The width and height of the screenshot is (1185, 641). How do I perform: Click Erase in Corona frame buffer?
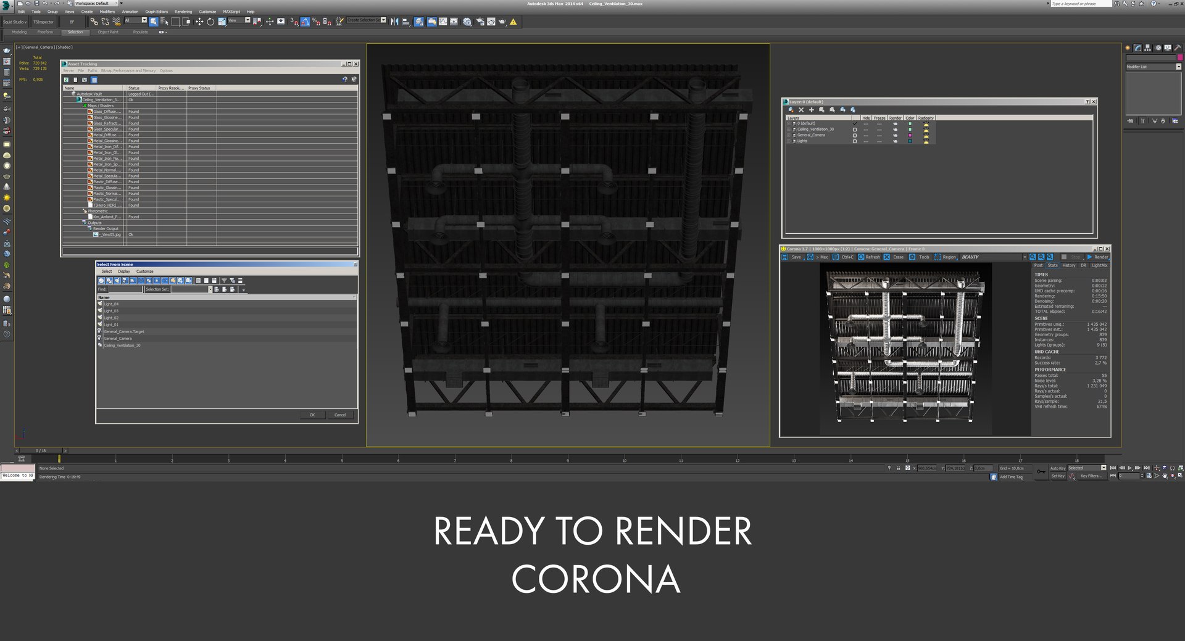tap(894, 257)
